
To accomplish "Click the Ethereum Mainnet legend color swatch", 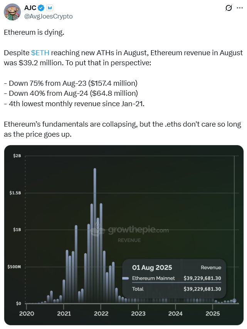I will pyautogui.click(x=125, y=278).
